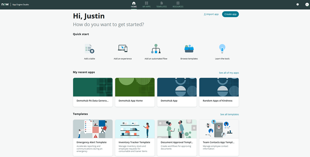Switch to the TEMPLATES tab label
Image resolution: width=310 pixels, height=157 pixels.
pyautogui.click(x=162, y=7)
